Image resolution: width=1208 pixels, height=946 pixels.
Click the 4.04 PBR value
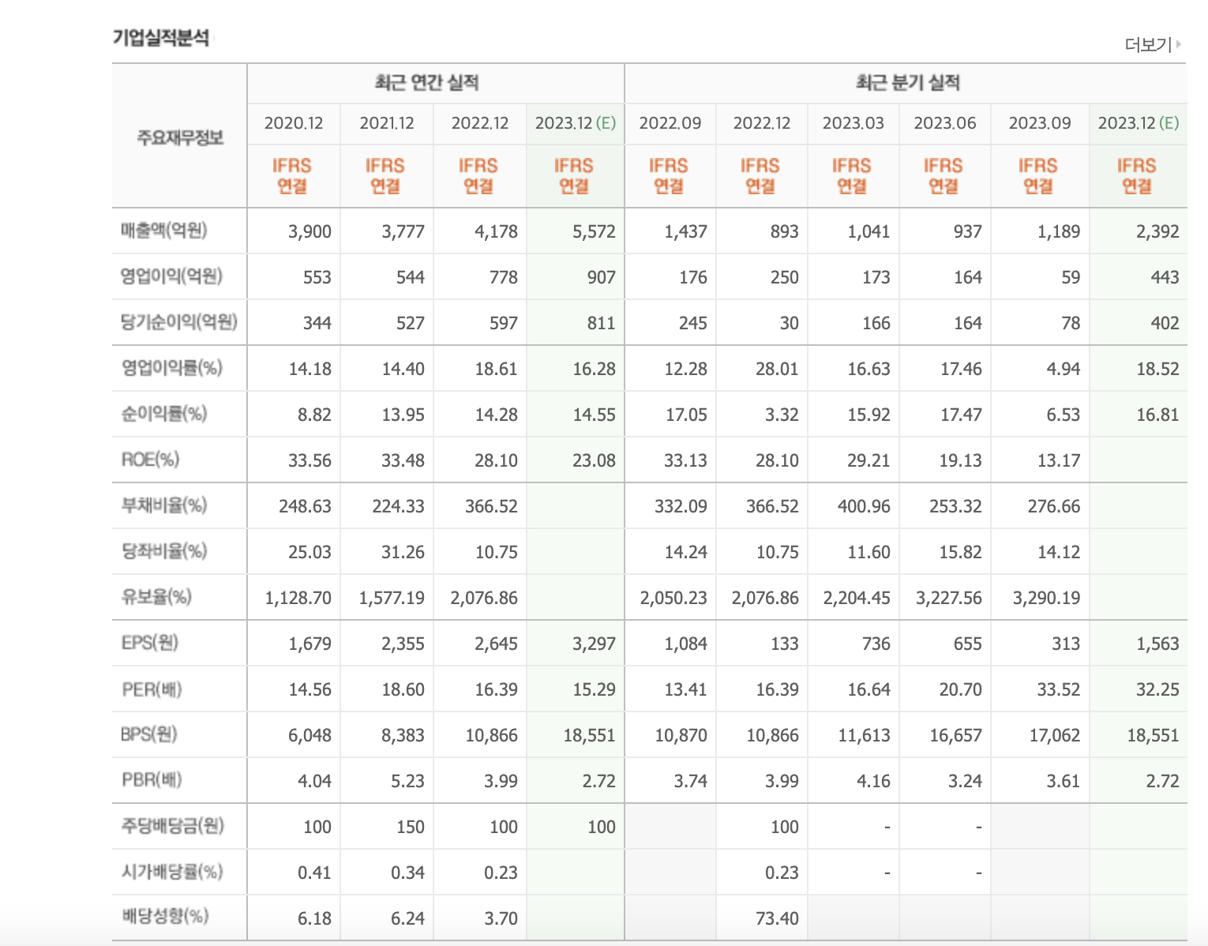pyautogui.click(x=314, y=782)
